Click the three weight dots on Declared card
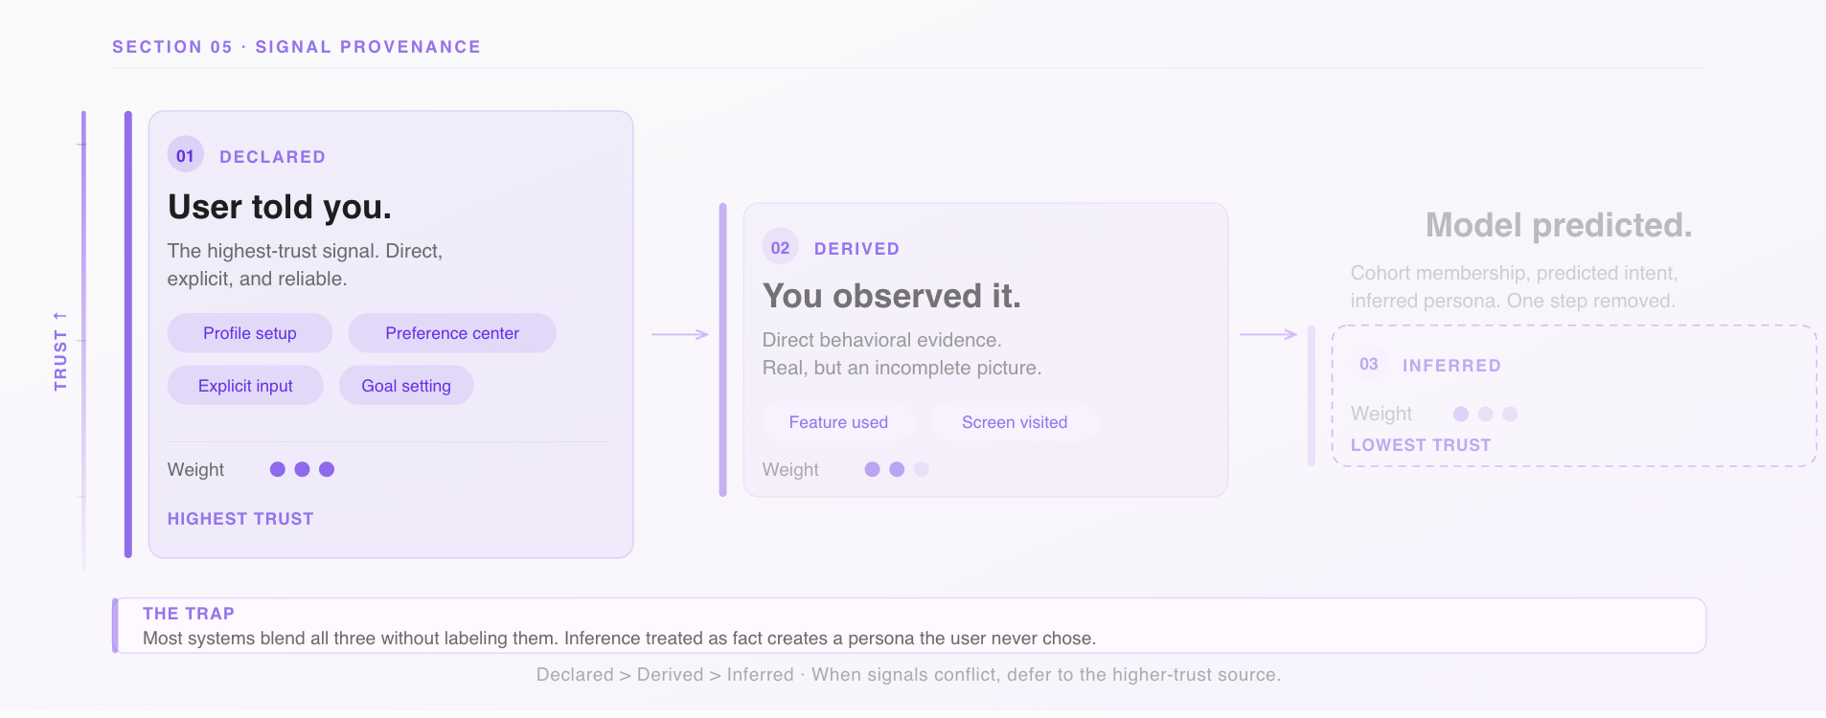The height and width of the screenshot is (718, 1826). [x=302, y=469]
